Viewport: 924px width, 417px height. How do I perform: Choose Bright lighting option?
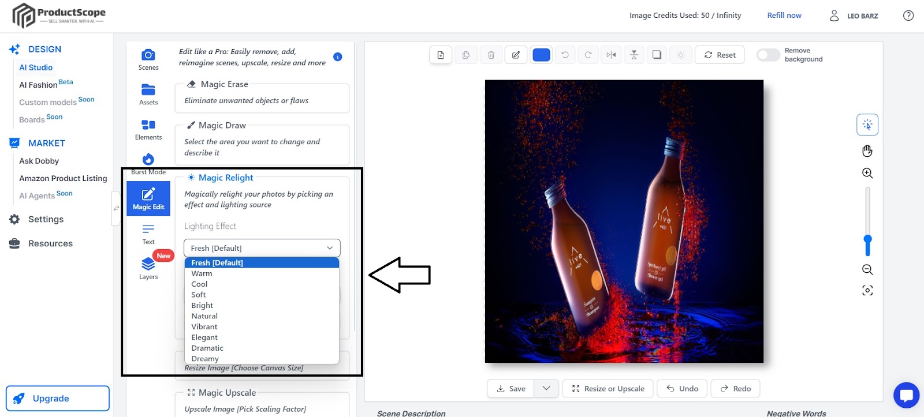(x=262, y=305)
